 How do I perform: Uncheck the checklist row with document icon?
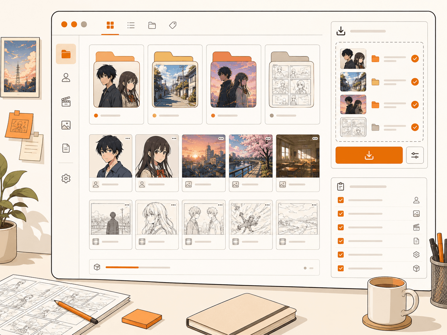(341, 241)
